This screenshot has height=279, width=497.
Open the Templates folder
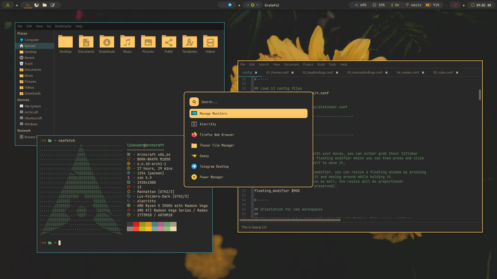click(x=189, y=44)
